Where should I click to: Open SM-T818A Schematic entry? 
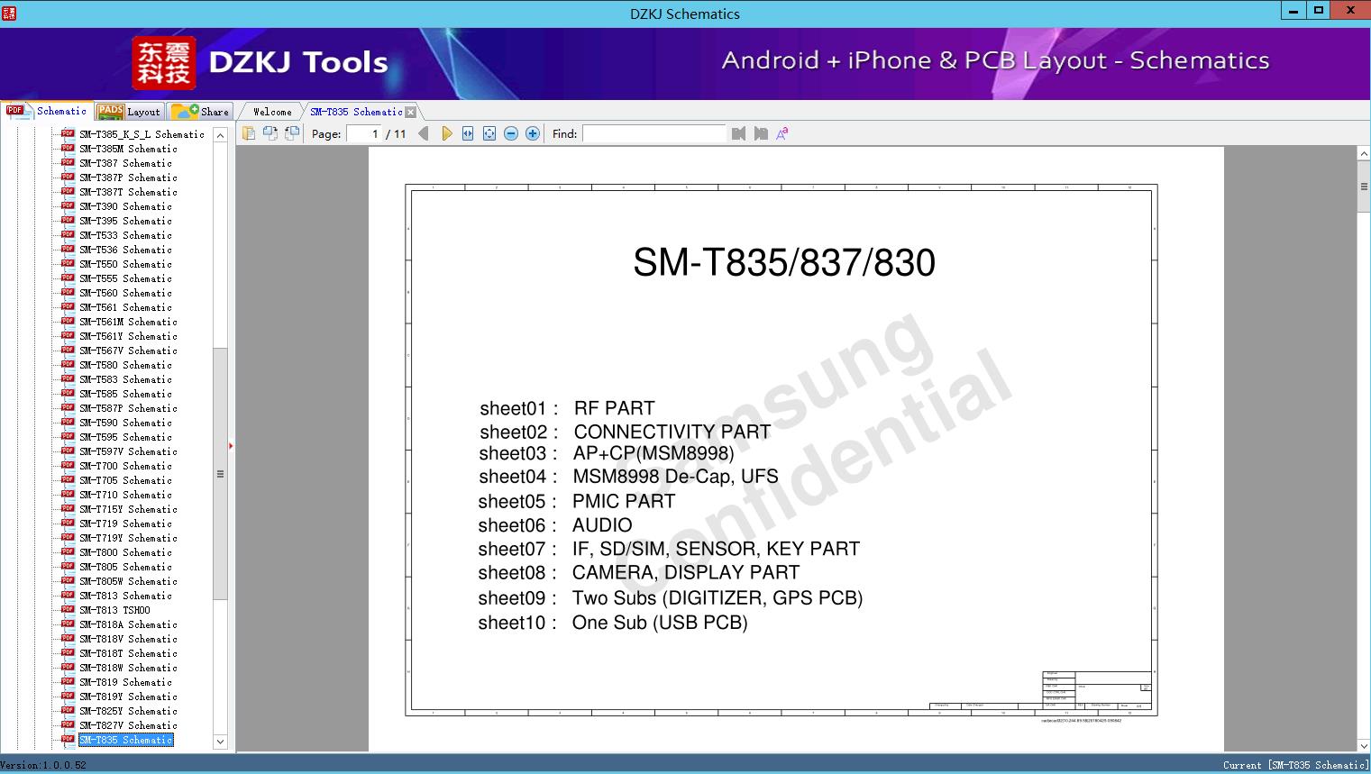tap(128, 624)
